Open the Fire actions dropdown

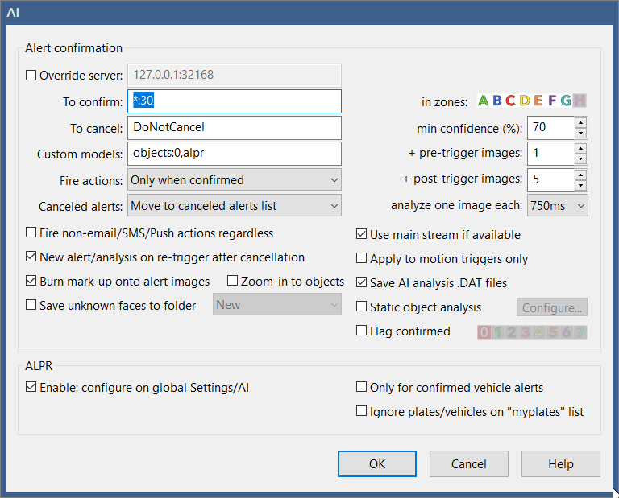(235, 179)
